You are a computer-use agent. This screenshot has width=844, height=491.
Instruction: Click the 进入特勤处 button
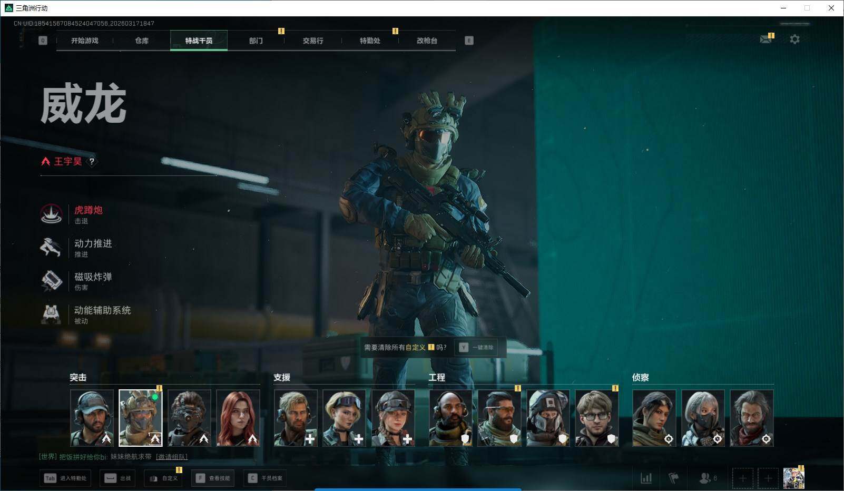coord(65,478)
